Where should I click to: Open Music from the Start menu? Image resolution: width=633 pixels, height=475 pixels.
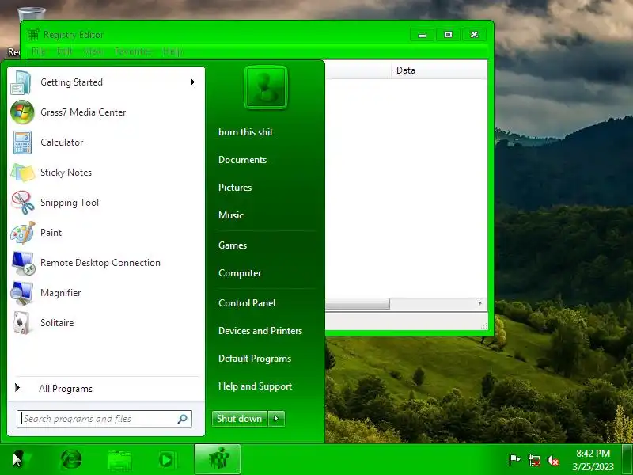pos(231,215)
